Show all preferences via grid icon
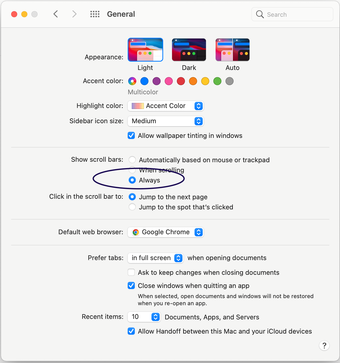The width and height of the screenshot is (340, 363). pyautogui.click(x=95, y=14)
